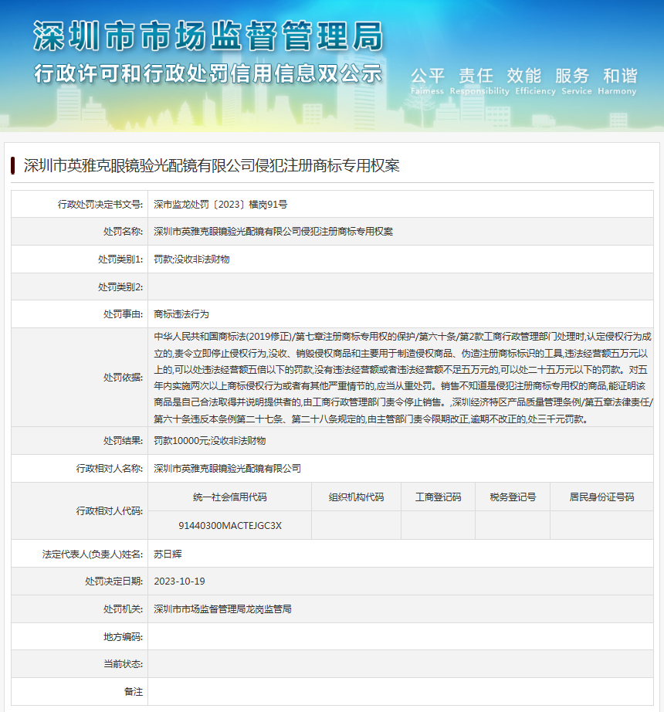
Task: Click the 地方编码 row label
Action: [x=123, y=637]
